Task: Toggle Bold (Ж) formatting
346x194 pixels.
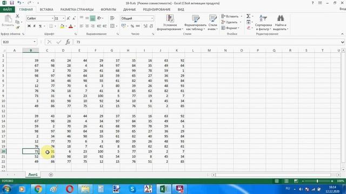Action: coord(29,26)
